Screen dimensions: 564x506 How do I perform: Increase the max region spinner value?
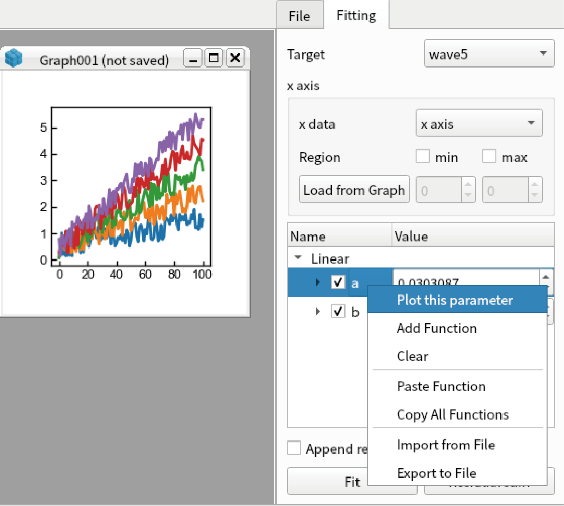click(535, 184)
